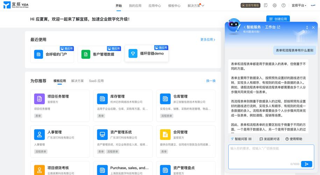The image size is (320, 175).
Task: Select the SaaS 应用 tab
Action: pos(96,81)
